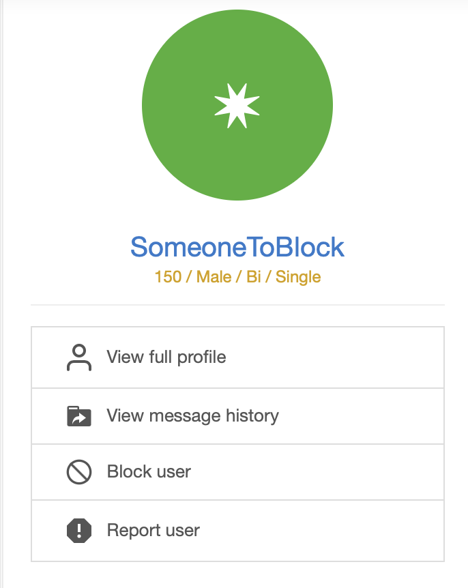Open the user's full profile
The width and height of the screenshot is (468, 588).
(166, 357)
